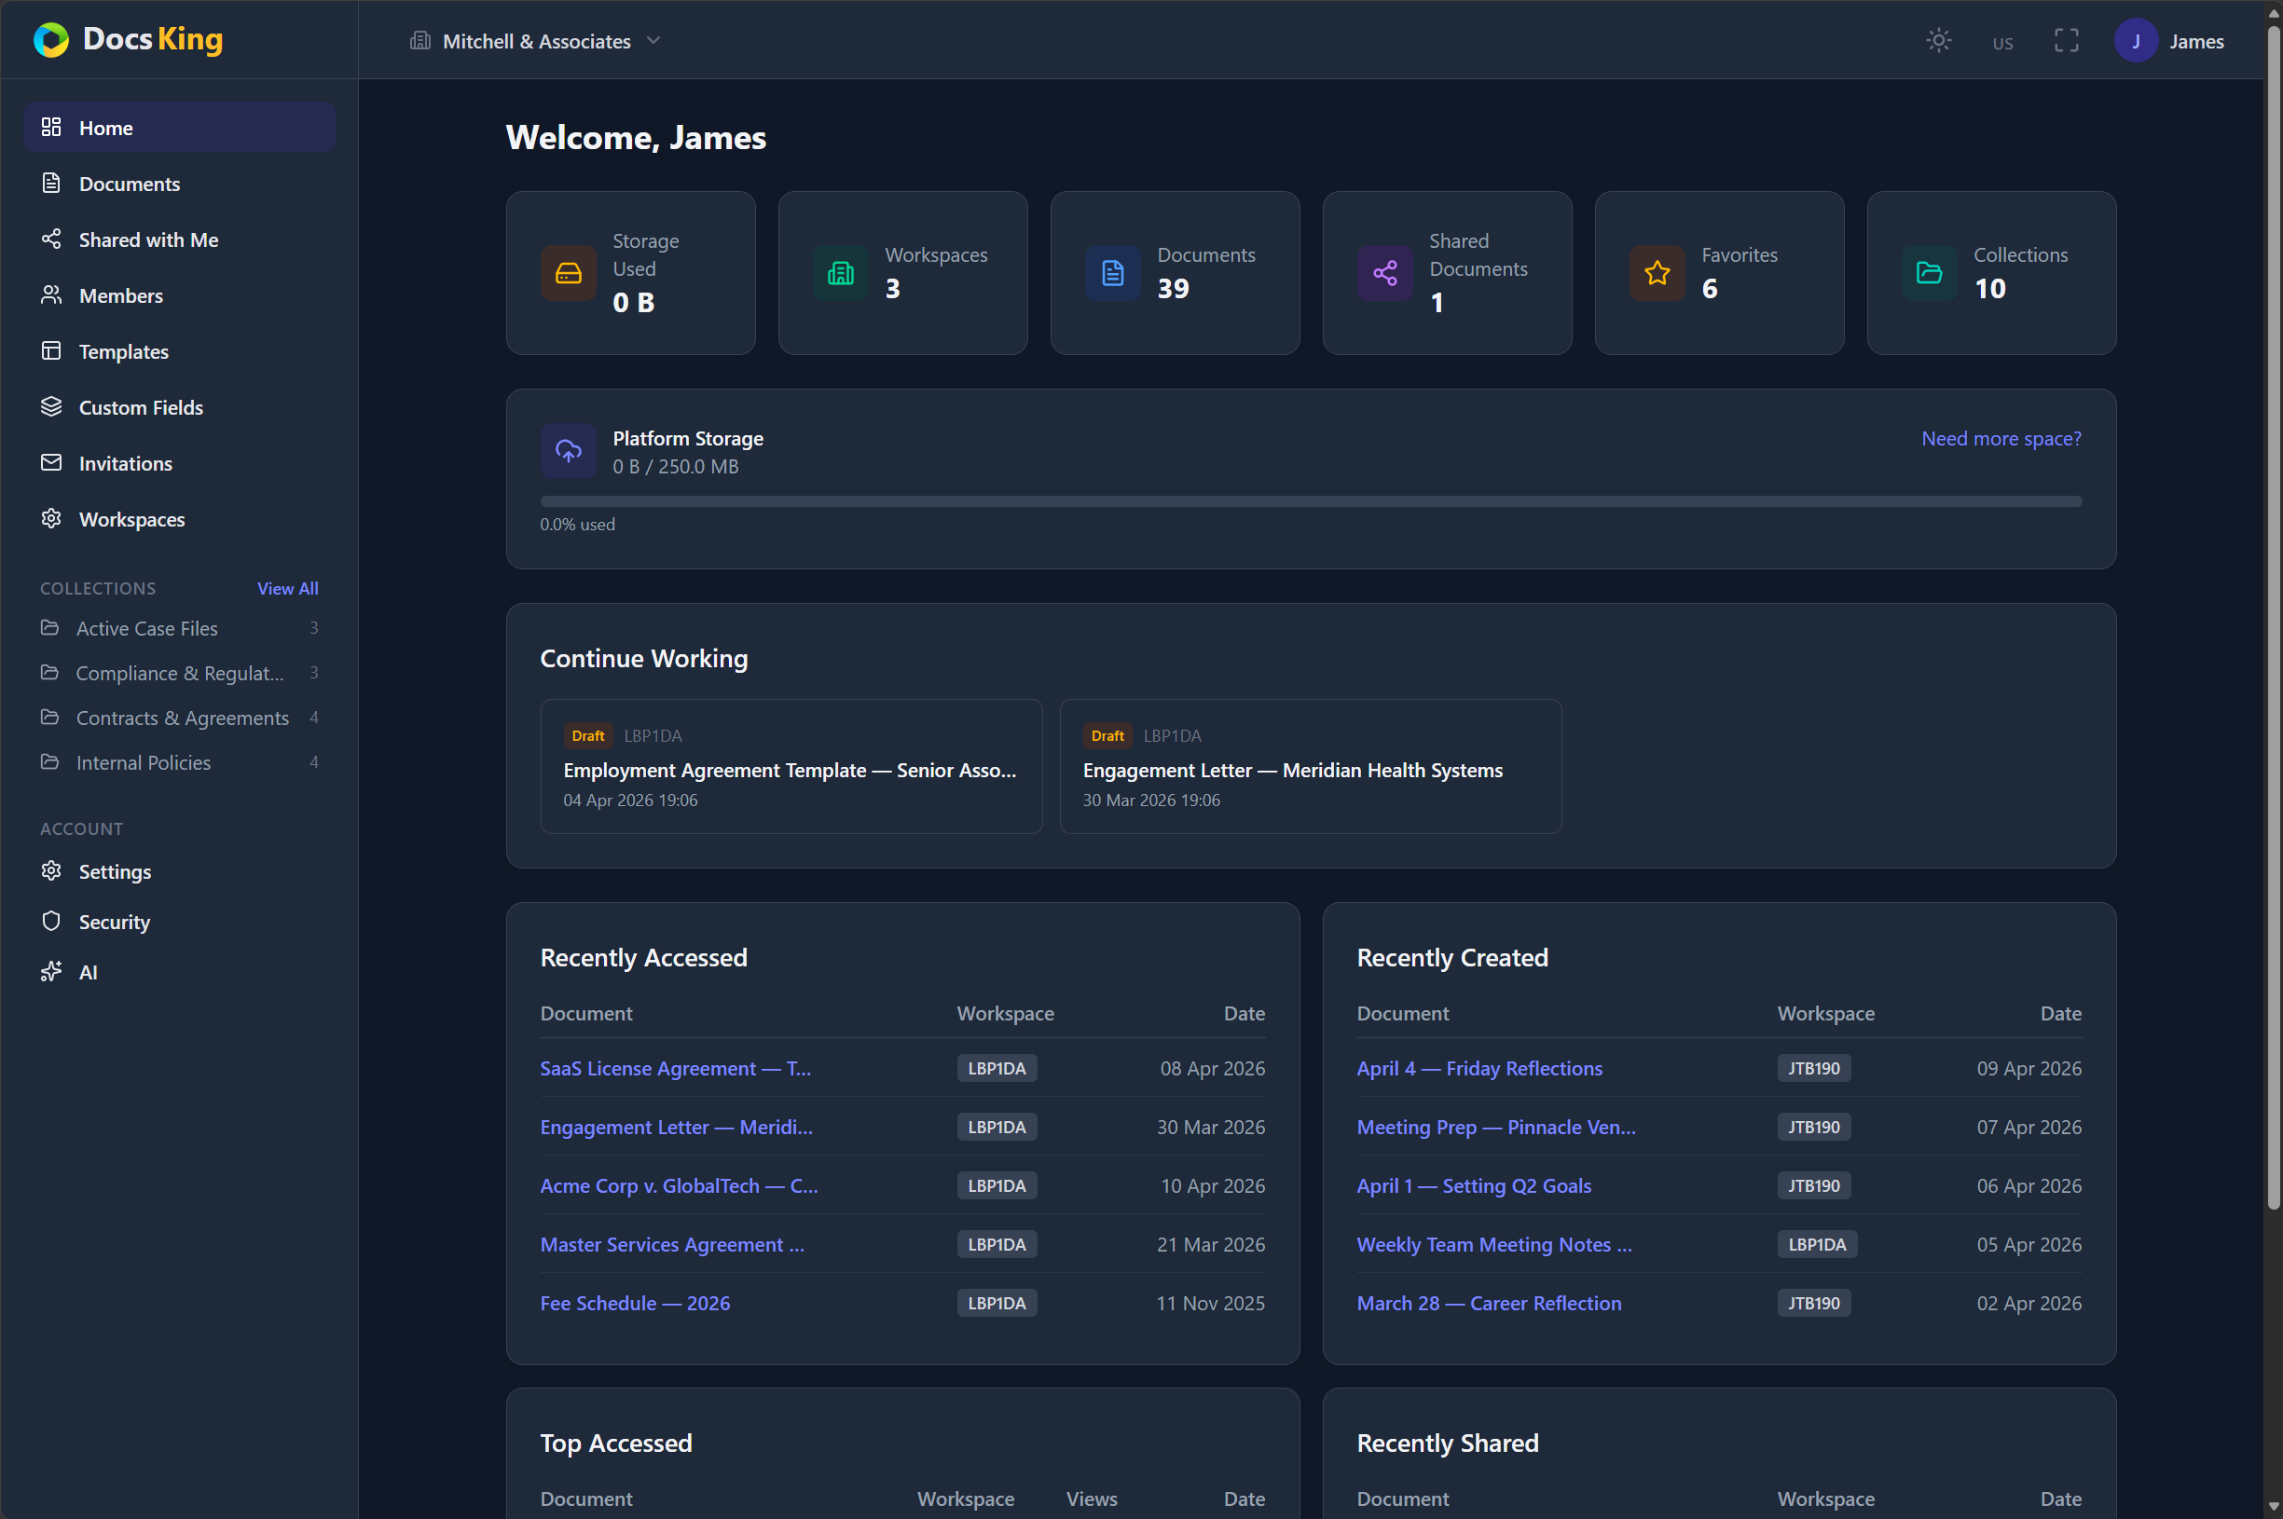
Task: Select Shared with Me in the sidebar
Action: [147, 239]
